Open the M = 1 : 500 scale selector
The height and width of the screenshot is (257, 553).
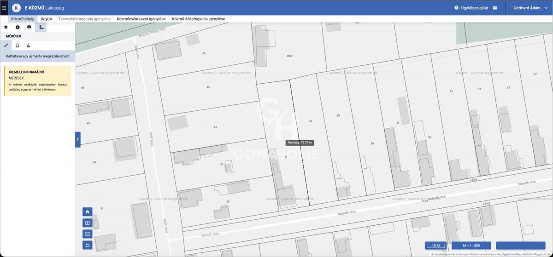[x=471, y=246]
